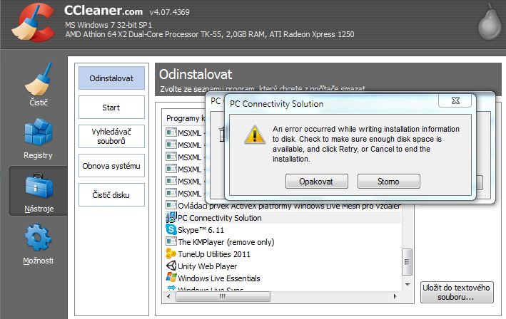Click the CCleaner.com title link
This screenshot has width=506, height=319.
(x=103, y=11)
